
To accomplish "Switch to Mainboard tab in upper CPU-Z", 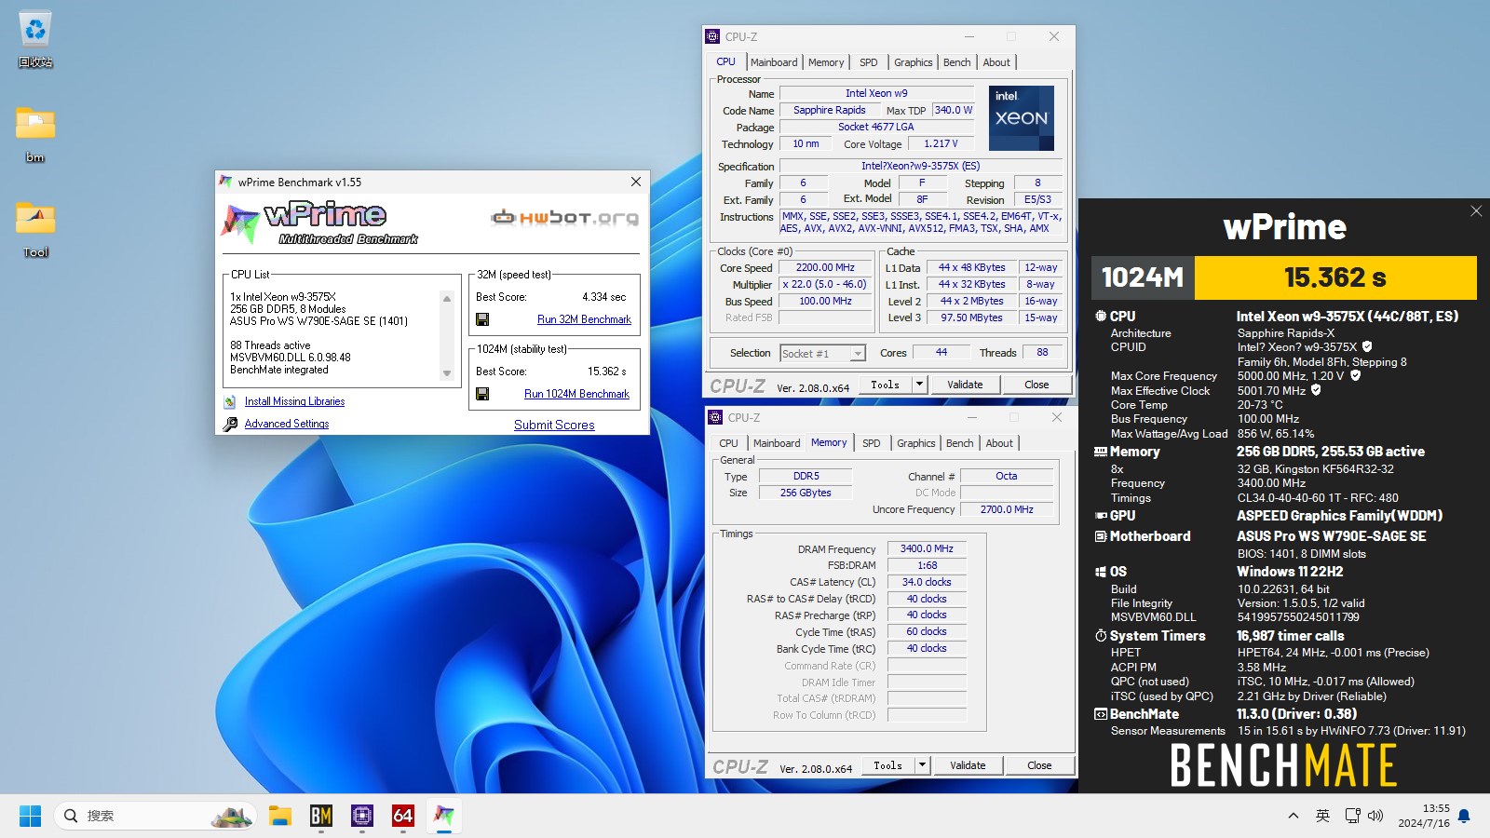I will (x=774, y=62).
